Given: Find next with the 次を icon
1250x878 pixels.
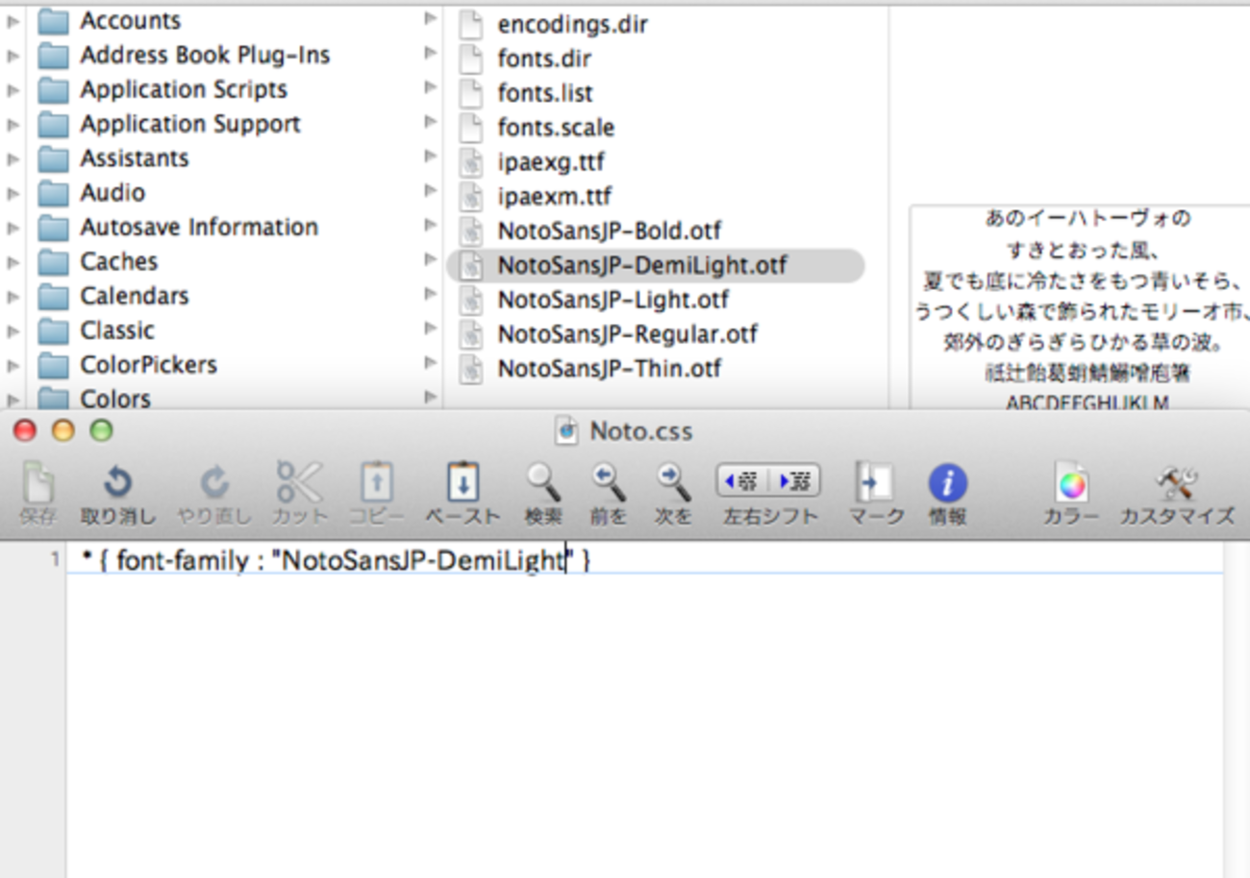Looking at the screenshot, I should tap(673, 482).
